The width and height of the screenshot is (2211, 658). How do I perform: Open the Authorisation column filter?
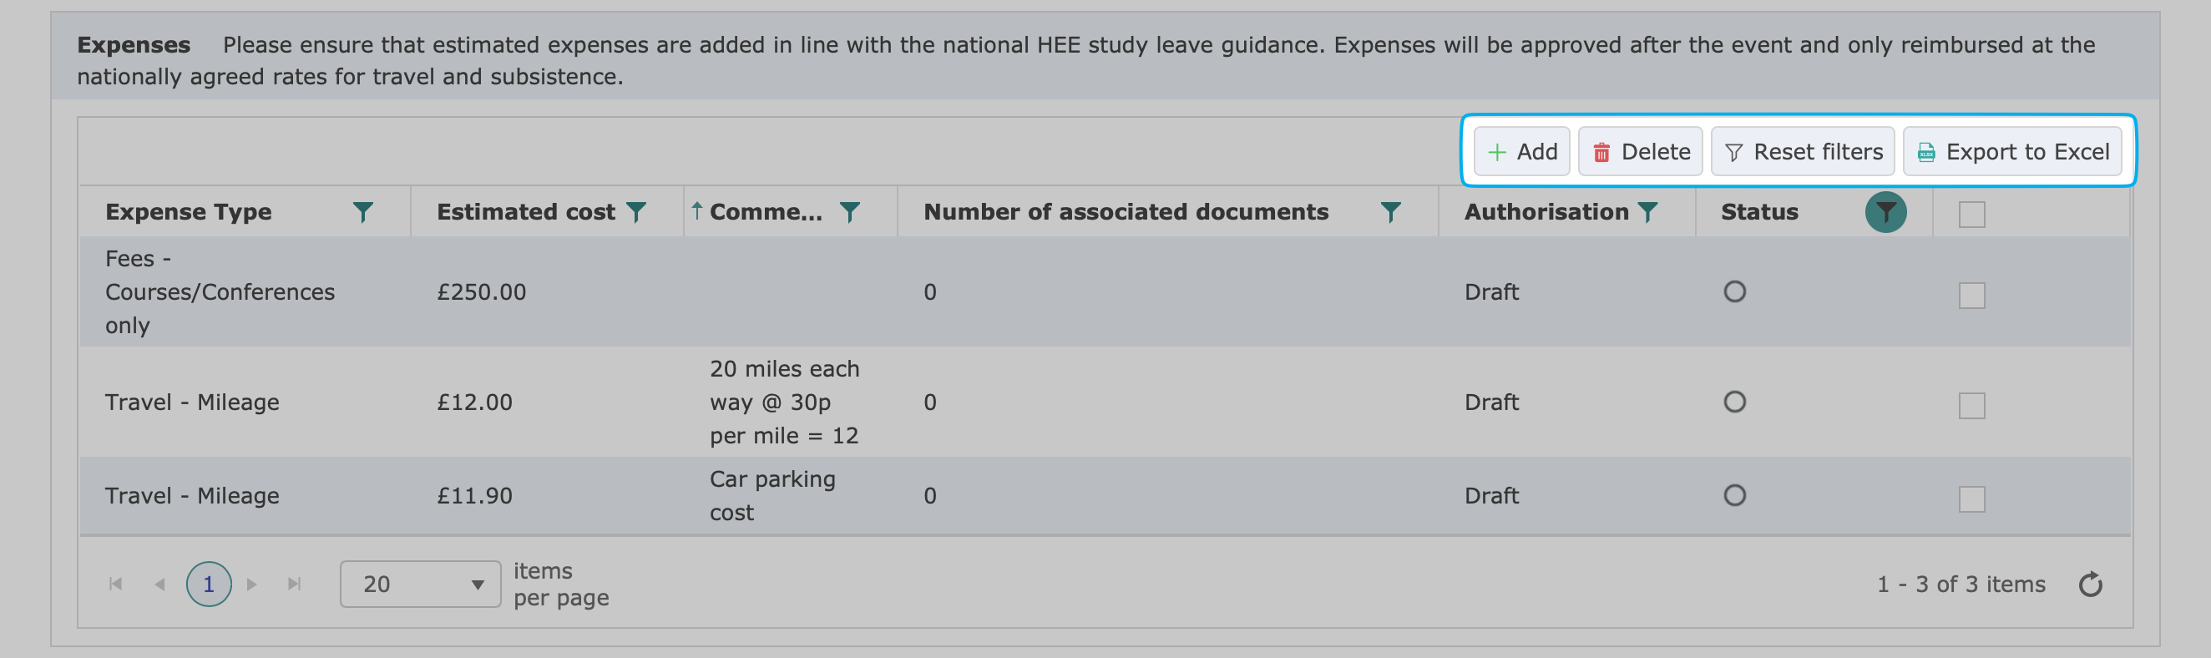click(x=1648, y=211)
